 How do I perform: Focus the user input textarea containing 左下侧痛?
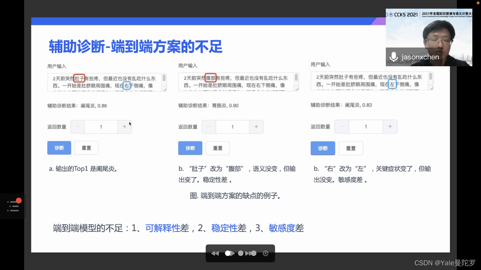372,81
